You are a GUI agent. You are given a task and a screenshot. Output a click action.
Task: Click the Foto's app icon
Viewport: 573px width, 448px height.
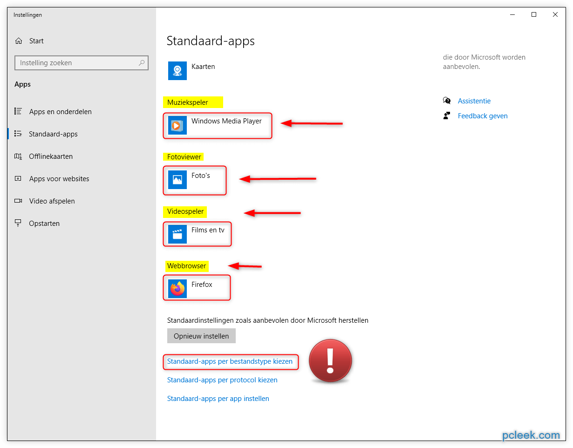[x=177, y=180]
